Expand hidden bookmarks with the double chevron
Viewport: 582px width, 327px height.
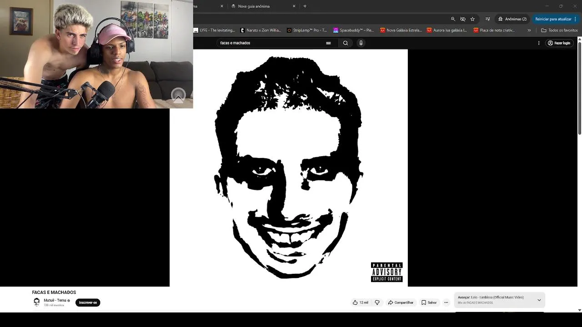coord(529,30)
